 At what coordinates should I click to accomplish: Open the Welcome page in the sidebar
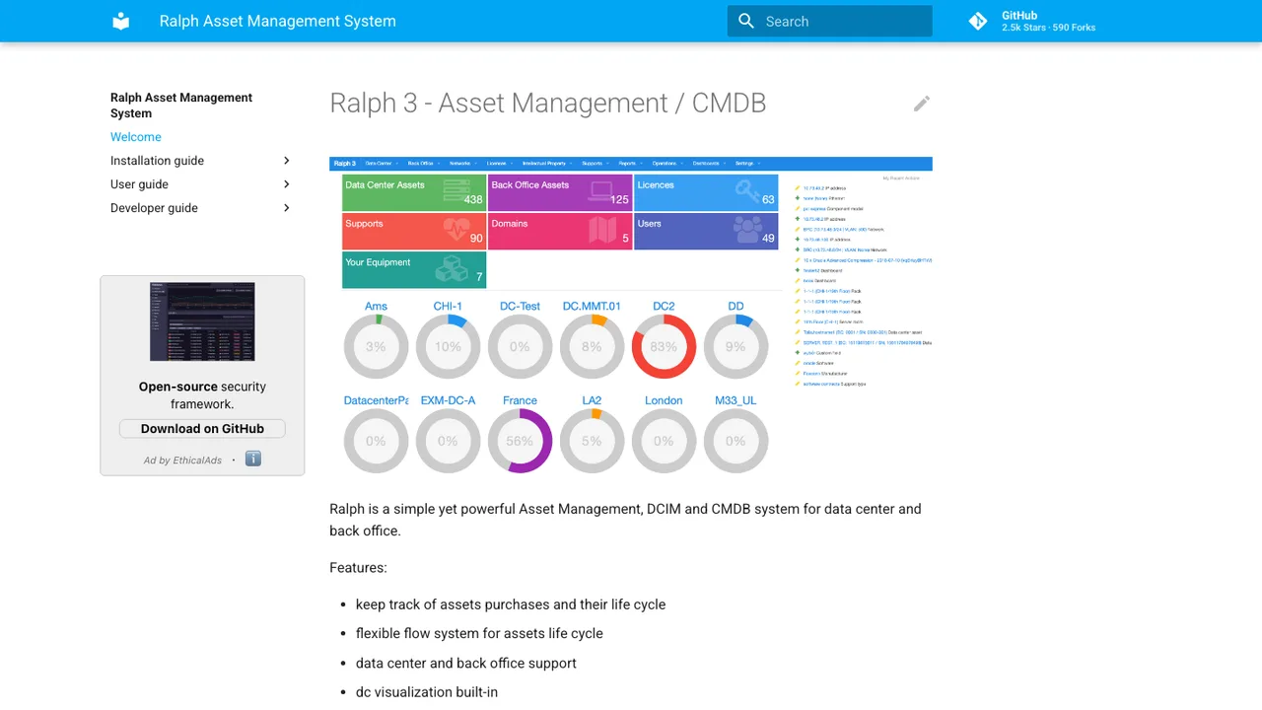(x=136, y=137)
